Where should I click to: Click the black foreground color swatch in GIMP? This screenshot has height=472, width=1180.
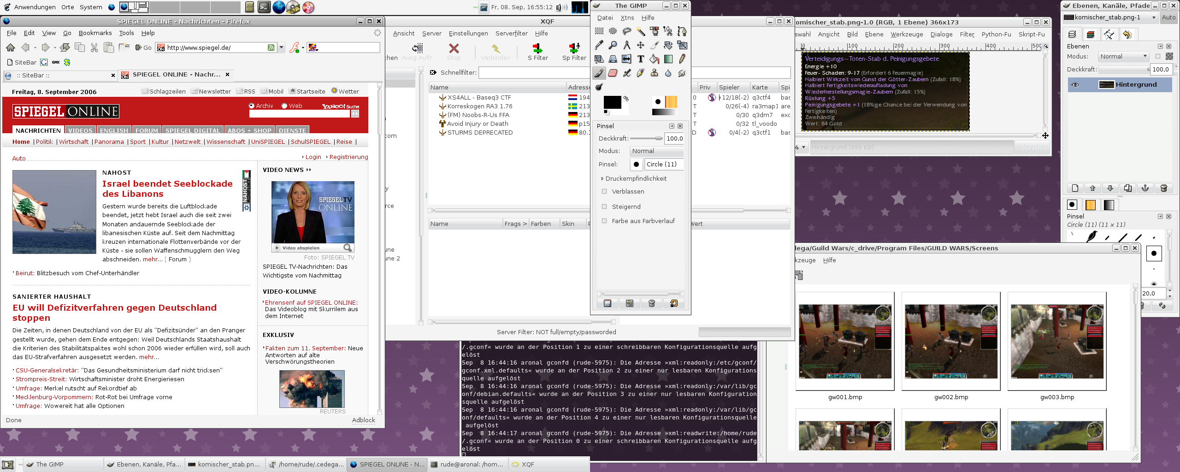click(612, 102)
